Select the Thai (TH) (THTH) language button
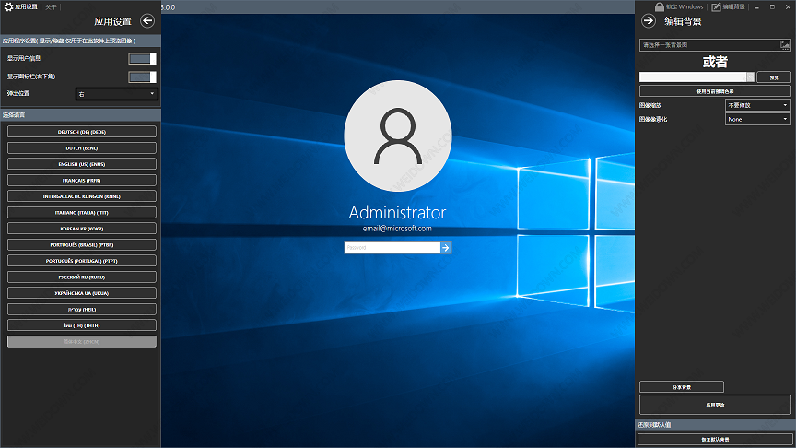This screenshot has height=448, width=796. [x=82, y=325]
